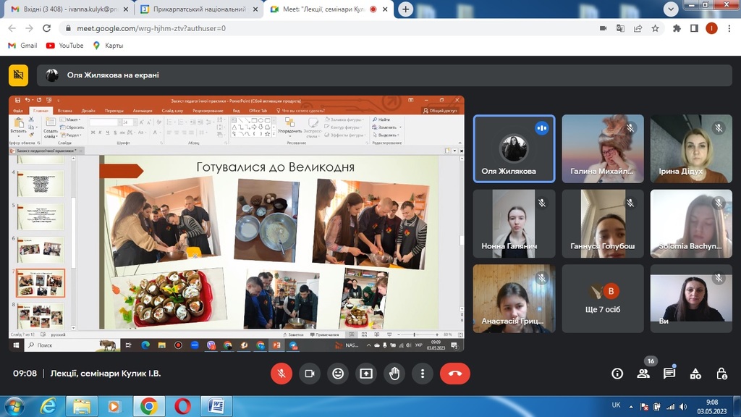
Task: Open the emoji reactions panel
Action: point(338,374)
